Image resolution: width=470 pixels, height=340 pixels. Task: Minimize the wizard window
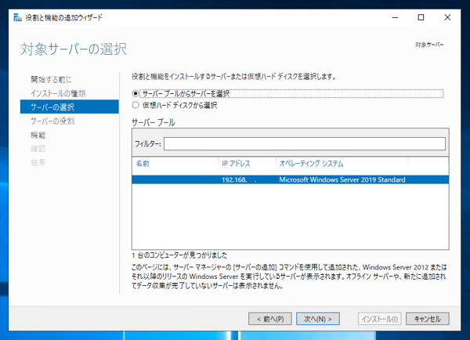point(395,18)
